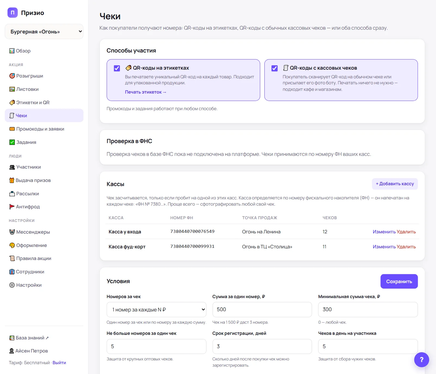Click the Промокоды и заявки ticket icon
The width and height of the screenshot is (436, 374).
12,129
